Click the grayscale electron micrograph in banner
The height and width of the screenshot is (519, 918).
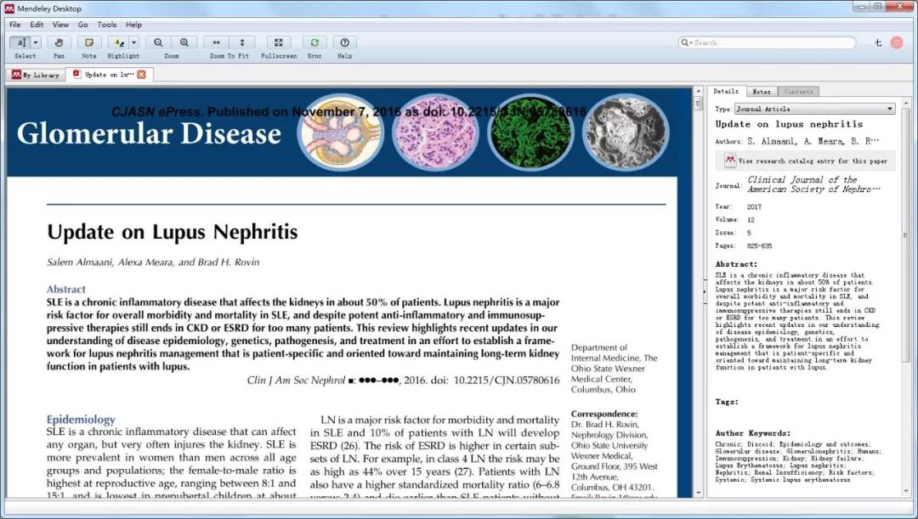point(626,133)
